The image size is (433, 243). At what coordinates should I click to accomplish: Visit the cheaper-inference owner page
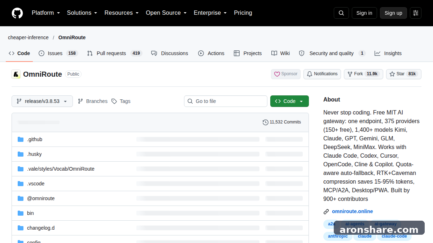coord(28,37)
